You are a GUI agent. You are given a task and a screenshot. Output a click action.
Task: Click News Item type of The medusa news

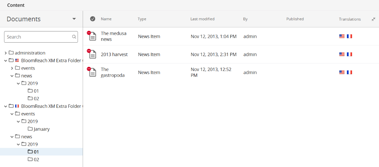tap(149, 37)
